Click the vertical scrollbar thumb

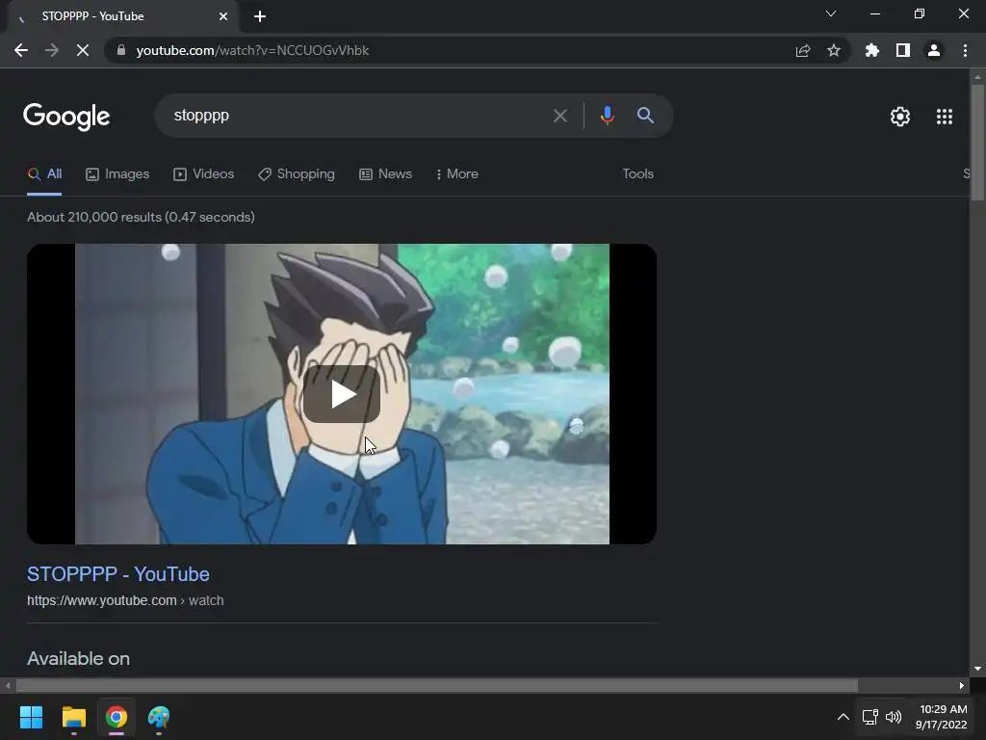pos(977,143)
